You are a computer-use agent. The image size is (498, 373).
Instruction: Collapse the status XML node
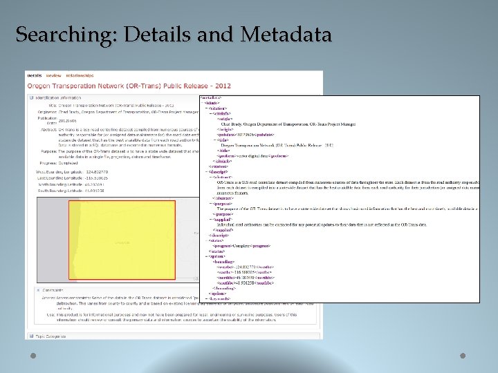point(206,240)
